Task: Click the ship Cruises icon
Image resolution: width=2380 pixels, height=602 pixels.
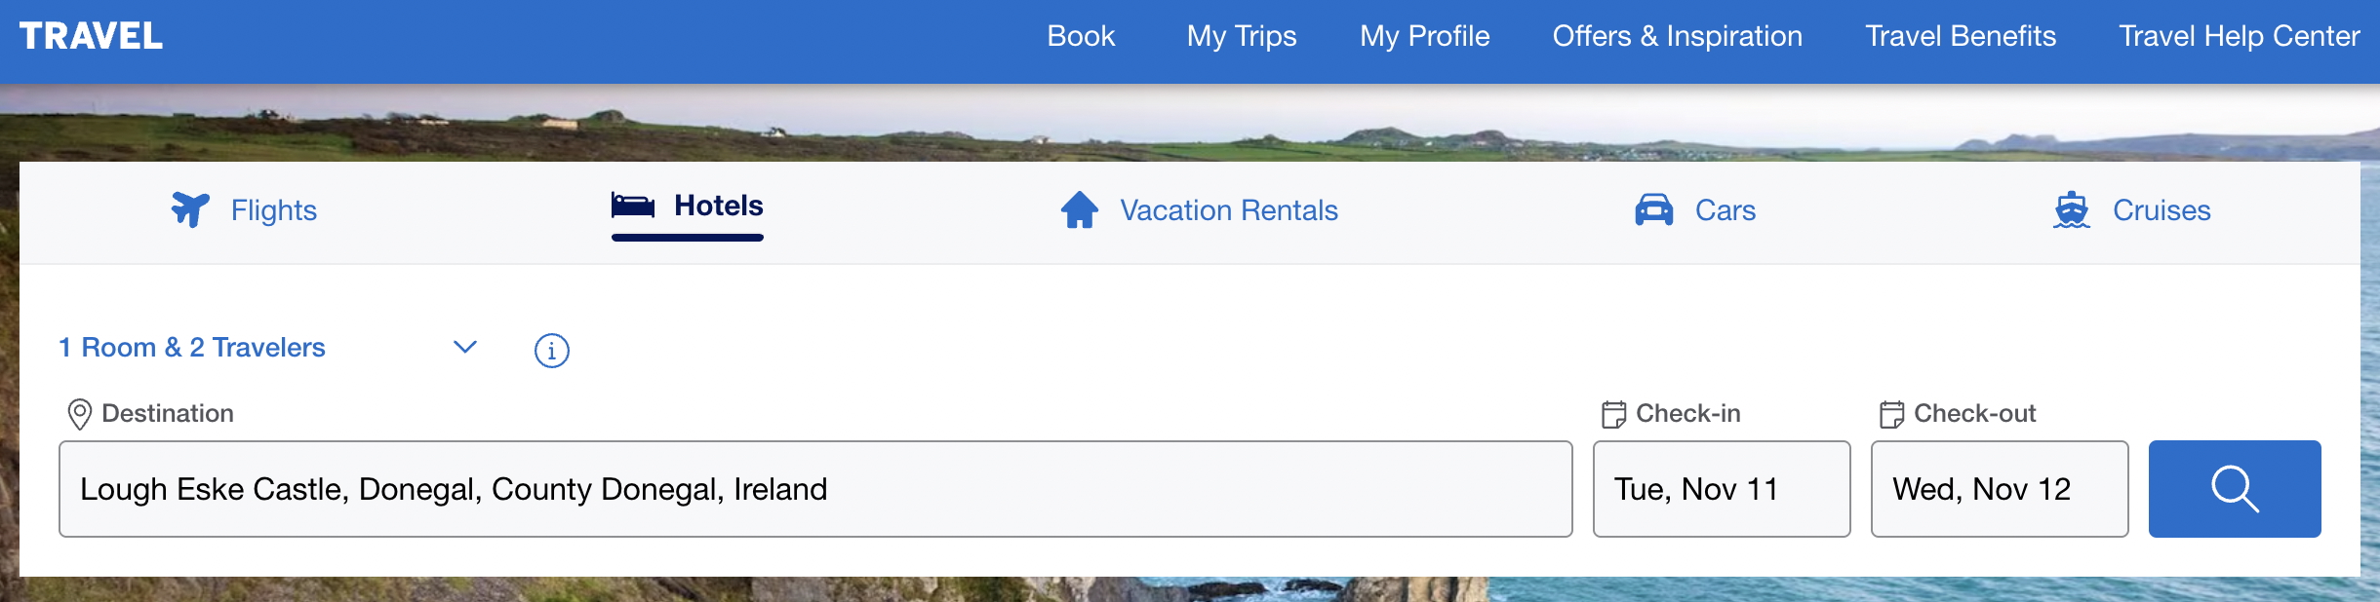Action: click(2071, 209)
